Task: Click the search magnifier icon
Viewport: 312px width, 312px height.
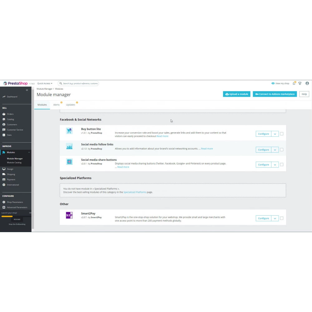Action: pyautogui.click(x=61, y=83)
